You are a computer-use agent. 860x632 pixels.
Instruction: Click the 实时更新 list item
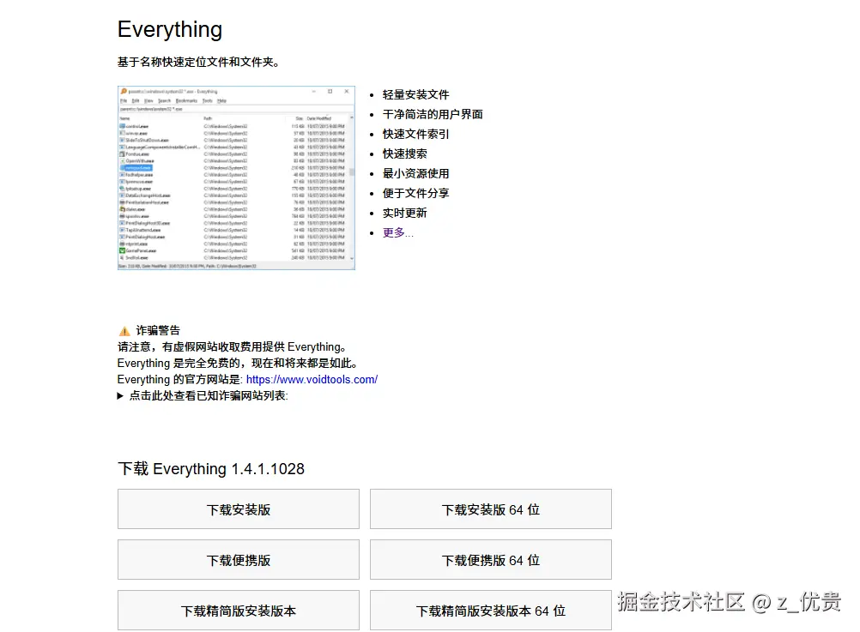tap(405, 213)
